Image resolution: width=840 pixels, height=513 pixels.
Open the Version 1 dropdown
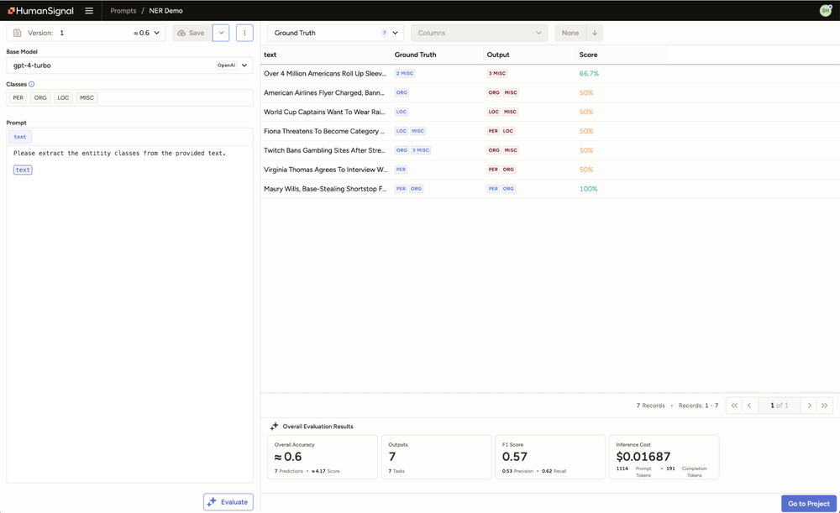(84, 34)
